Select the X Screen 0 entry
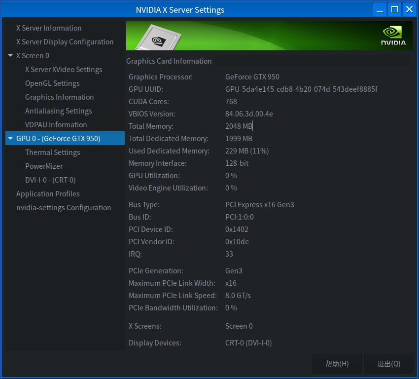 click(x=33, y=56)
